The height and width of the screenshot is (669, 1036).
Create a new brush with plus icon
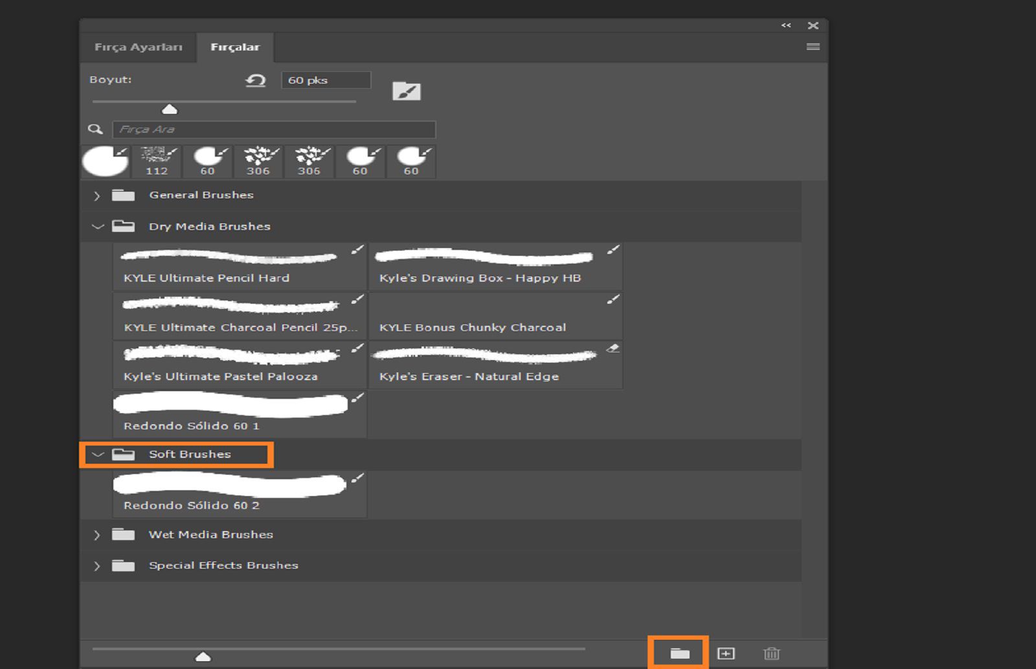726,653
